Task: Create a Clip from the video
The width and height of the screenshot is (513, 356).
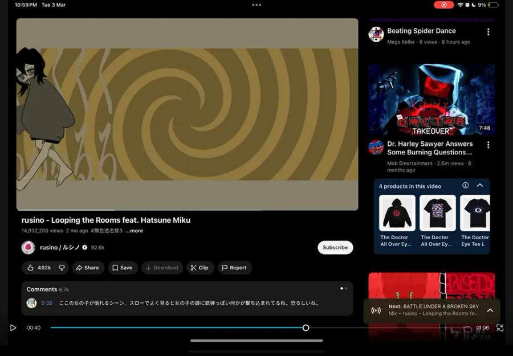Action: click(x=199, y=268)
